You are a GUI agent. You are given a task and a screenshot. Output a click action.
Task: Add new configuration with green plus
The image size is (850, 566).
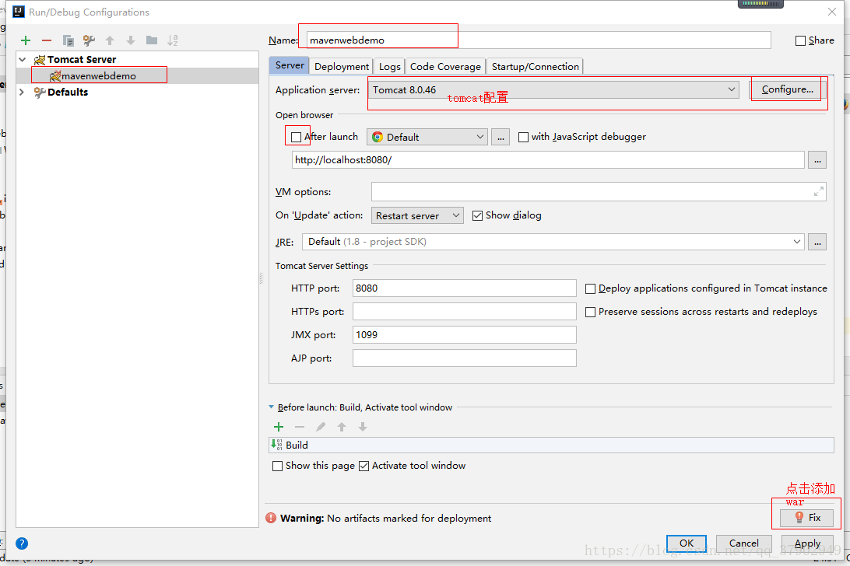pyautogui.click(x=26, y=40)
